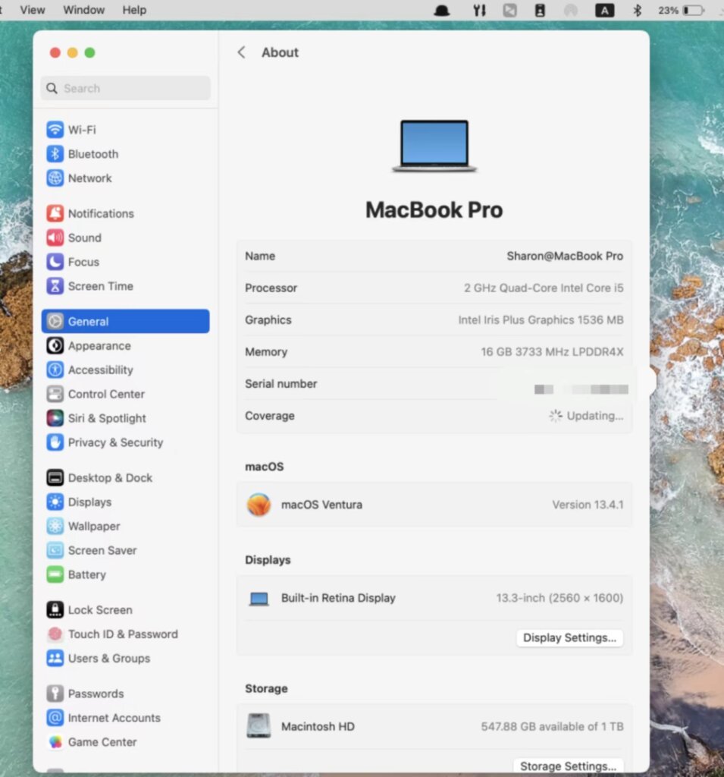Open the Help menu

pyautogui.click(x=134, y=10)
